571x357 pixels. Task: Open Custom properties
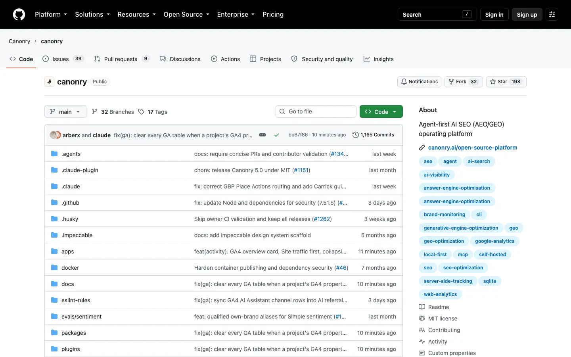(x=447, y=353)
